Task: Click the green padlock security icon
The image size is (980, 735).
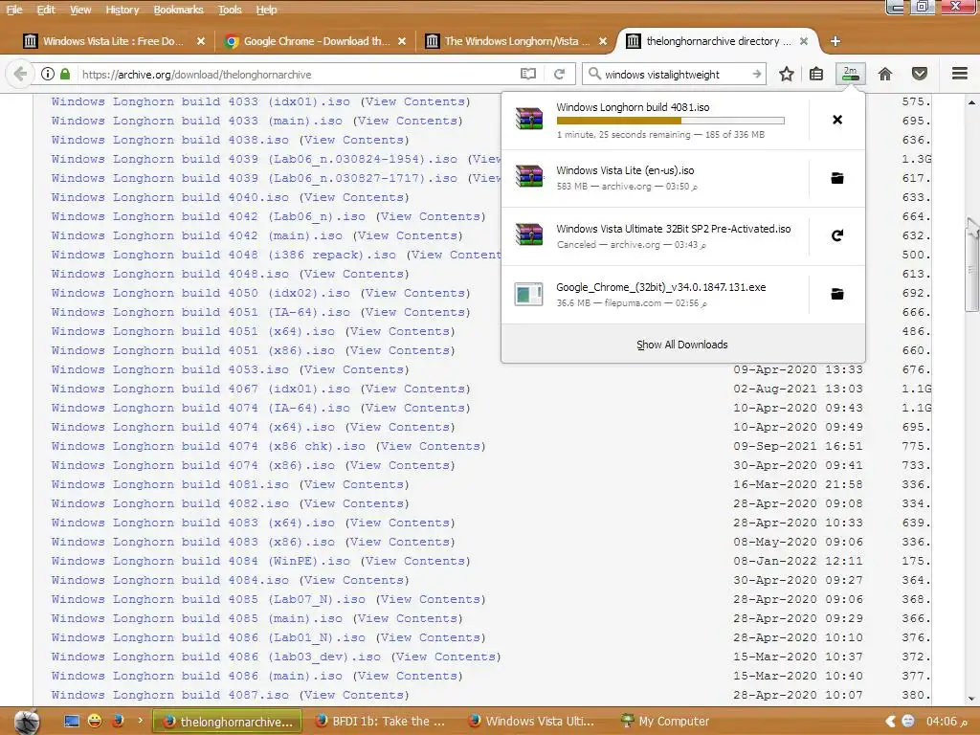Action: (x=65, y=74)
